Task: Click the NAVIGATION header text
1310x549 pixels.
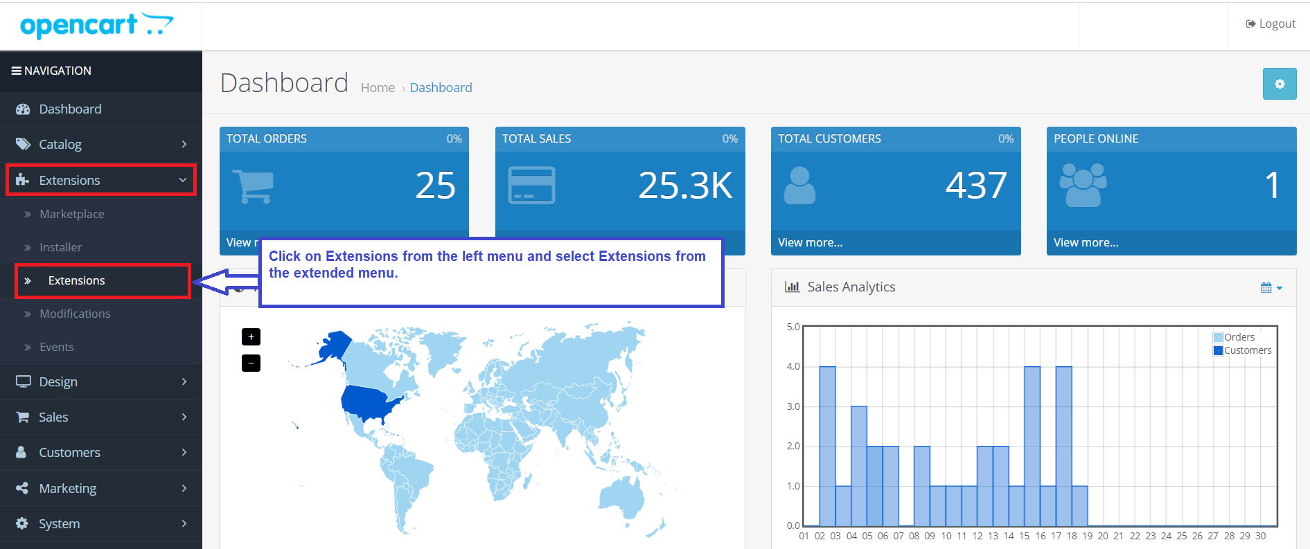Action: (57, 71)
